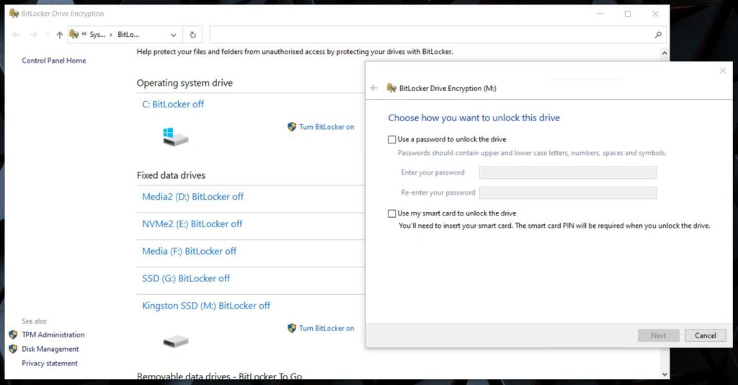Click the scrollbar down arrow
The height and width of the screenshot is (385, 738).
point(663,373)
